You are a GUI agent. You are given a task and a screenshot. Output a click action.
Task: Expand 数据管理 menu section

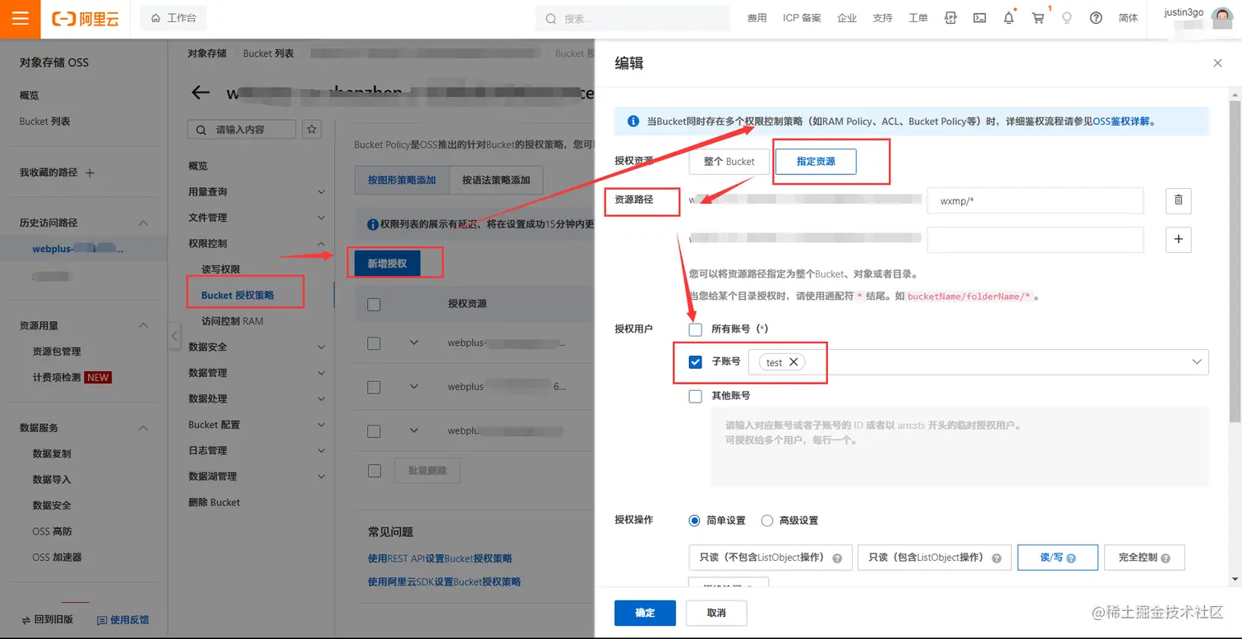pyautogui.click(x=321, y=372)
